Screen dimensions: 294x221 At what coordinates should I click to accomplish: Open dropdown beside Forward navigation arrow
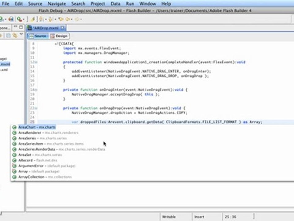[x=81, y=19]
